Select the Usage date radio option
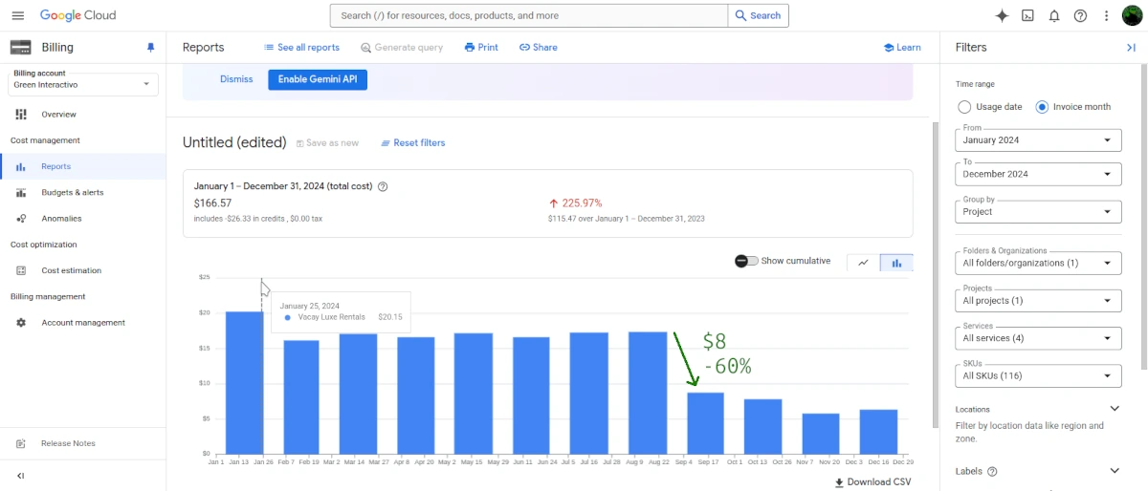This screenshot has height=491, width=1148. click(964, 107)
